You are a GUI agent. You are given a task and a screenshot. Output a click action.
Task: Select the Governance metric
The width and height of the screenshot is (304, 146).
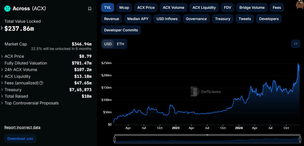(196, 19)
